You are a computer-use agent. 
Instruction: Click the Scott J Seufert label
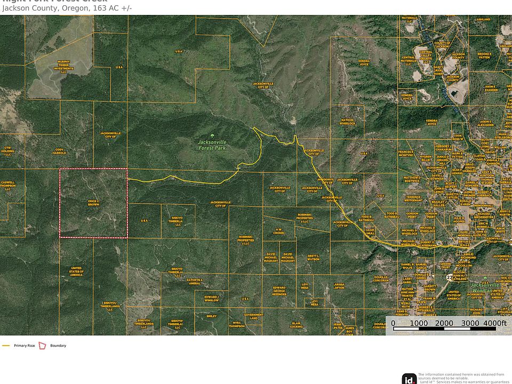coord(451,185)
